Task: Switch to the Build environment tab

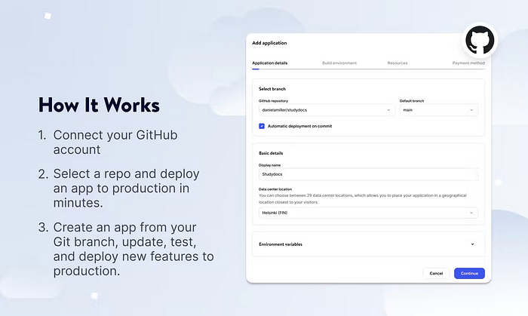Action: click(x=339, y=63)
